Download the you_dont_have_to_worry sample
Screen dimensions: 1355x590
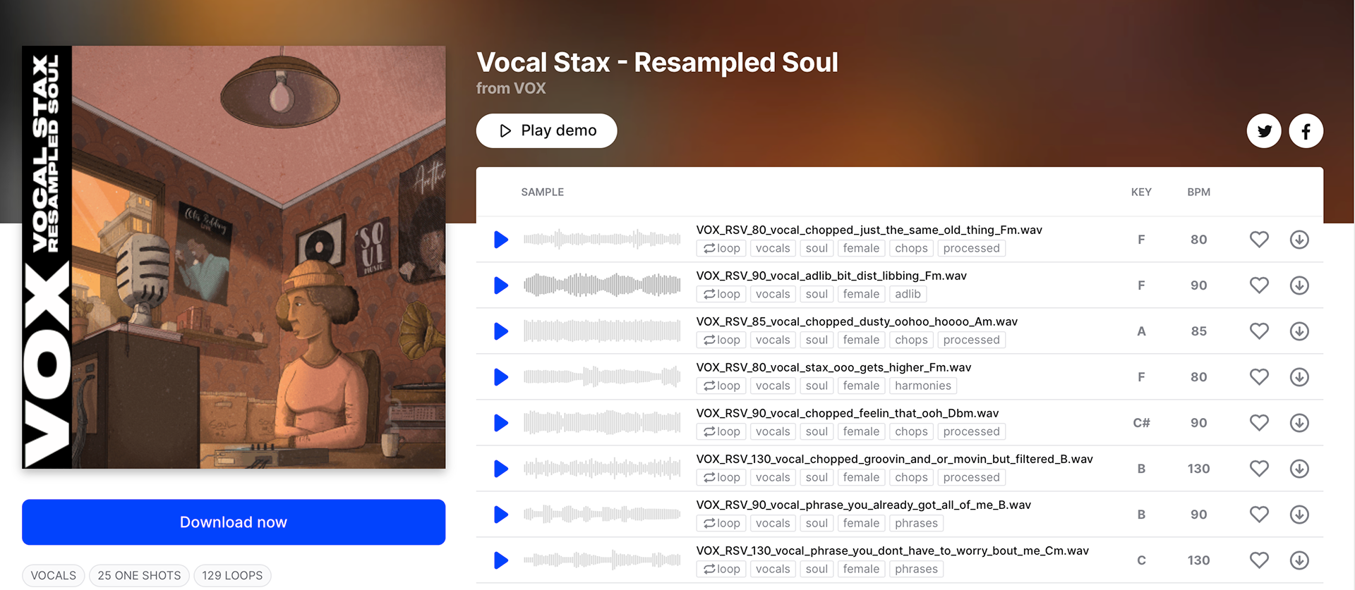(x=1299, y=560)
